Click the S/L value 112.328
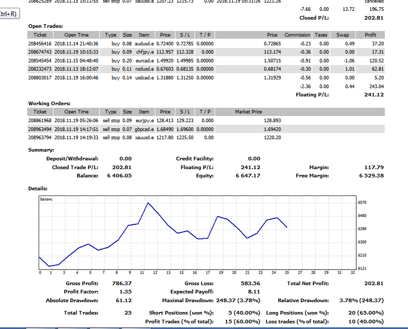Screen dimensions: 408x329 185,52
